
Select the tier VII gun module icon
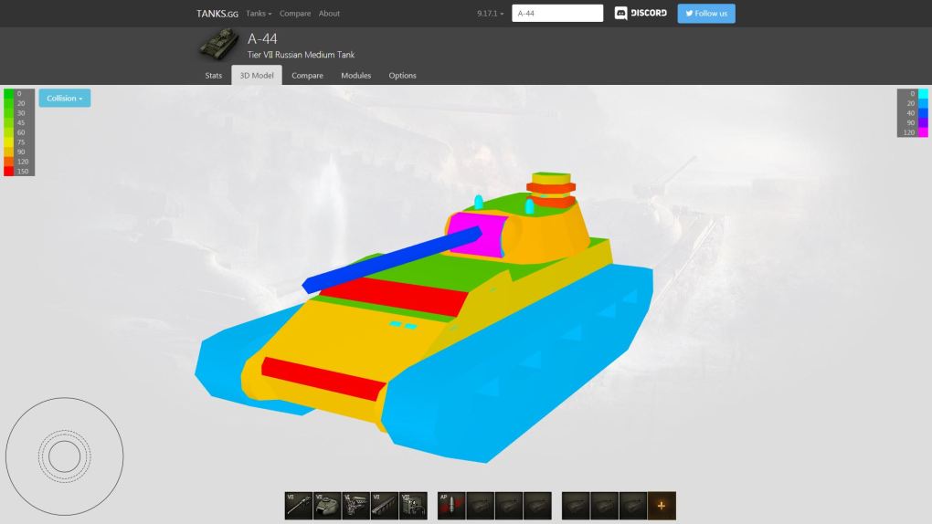click(298, 505)
